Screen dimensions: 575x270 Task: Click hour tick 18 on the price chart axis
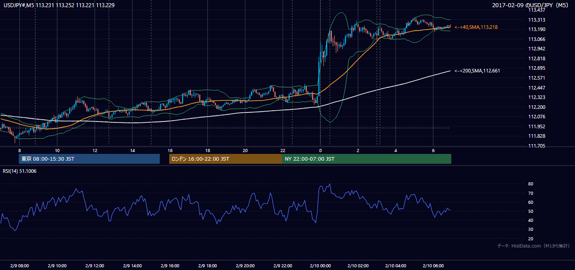click(x=207, y=150)
